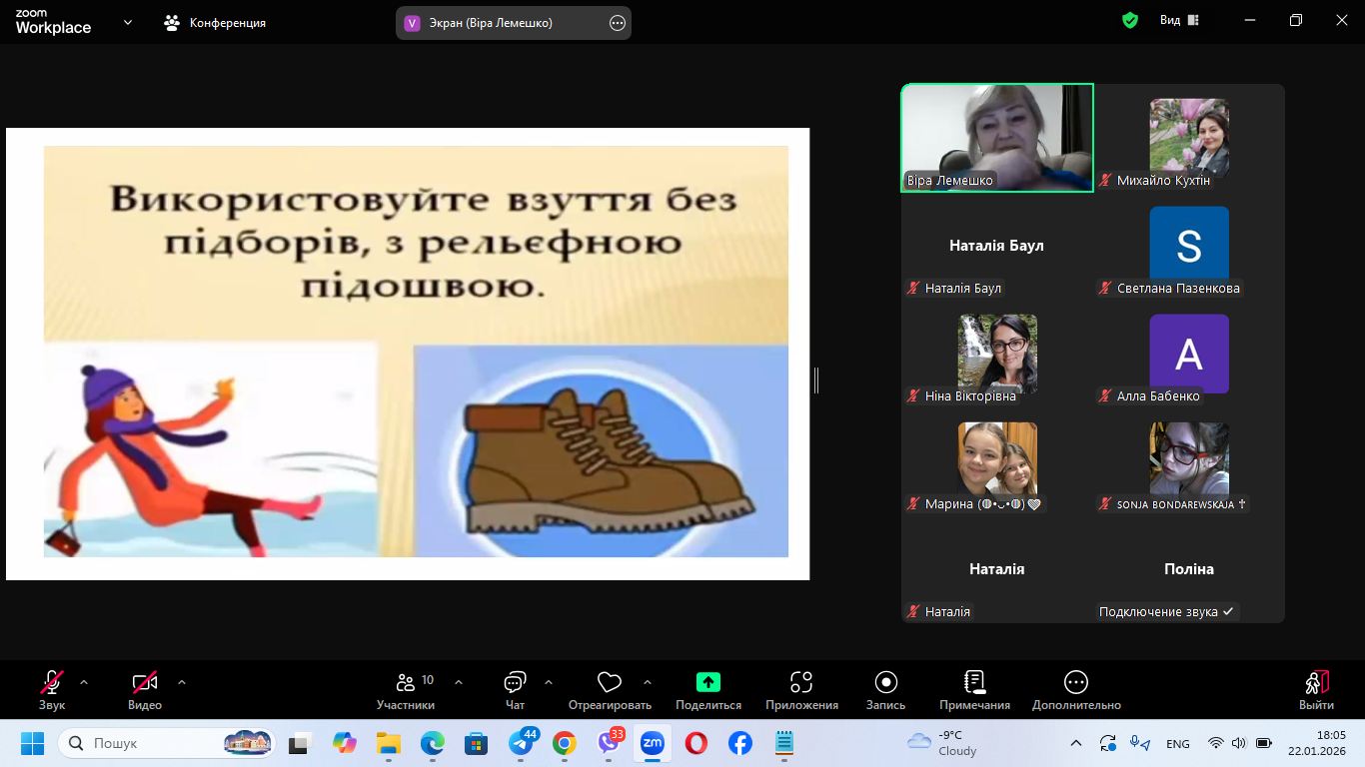Viewport: 1365px width, 767px height.
Task: Open the Zoom Workplace dropdown chevron
Action: click(128, 22)
